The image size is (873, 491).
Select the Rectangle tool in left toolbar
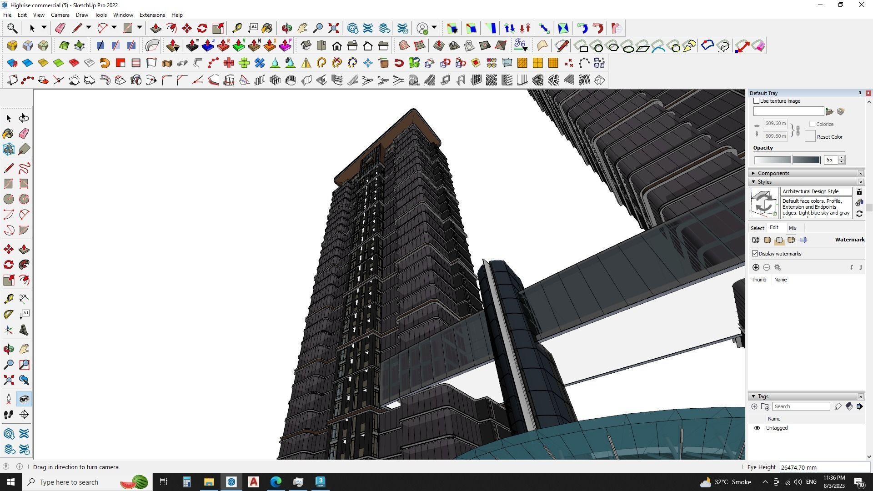click(x=8, y=184)
